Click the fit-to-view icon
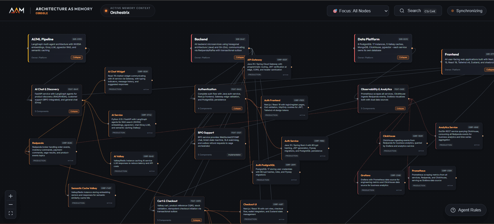The image size is (494, 224). pyautogui.click(x=11, y=213)
